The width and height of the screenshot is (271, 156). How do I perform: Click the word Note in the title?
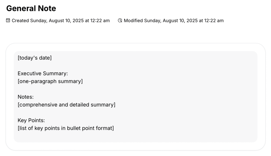tap(46, 8)
